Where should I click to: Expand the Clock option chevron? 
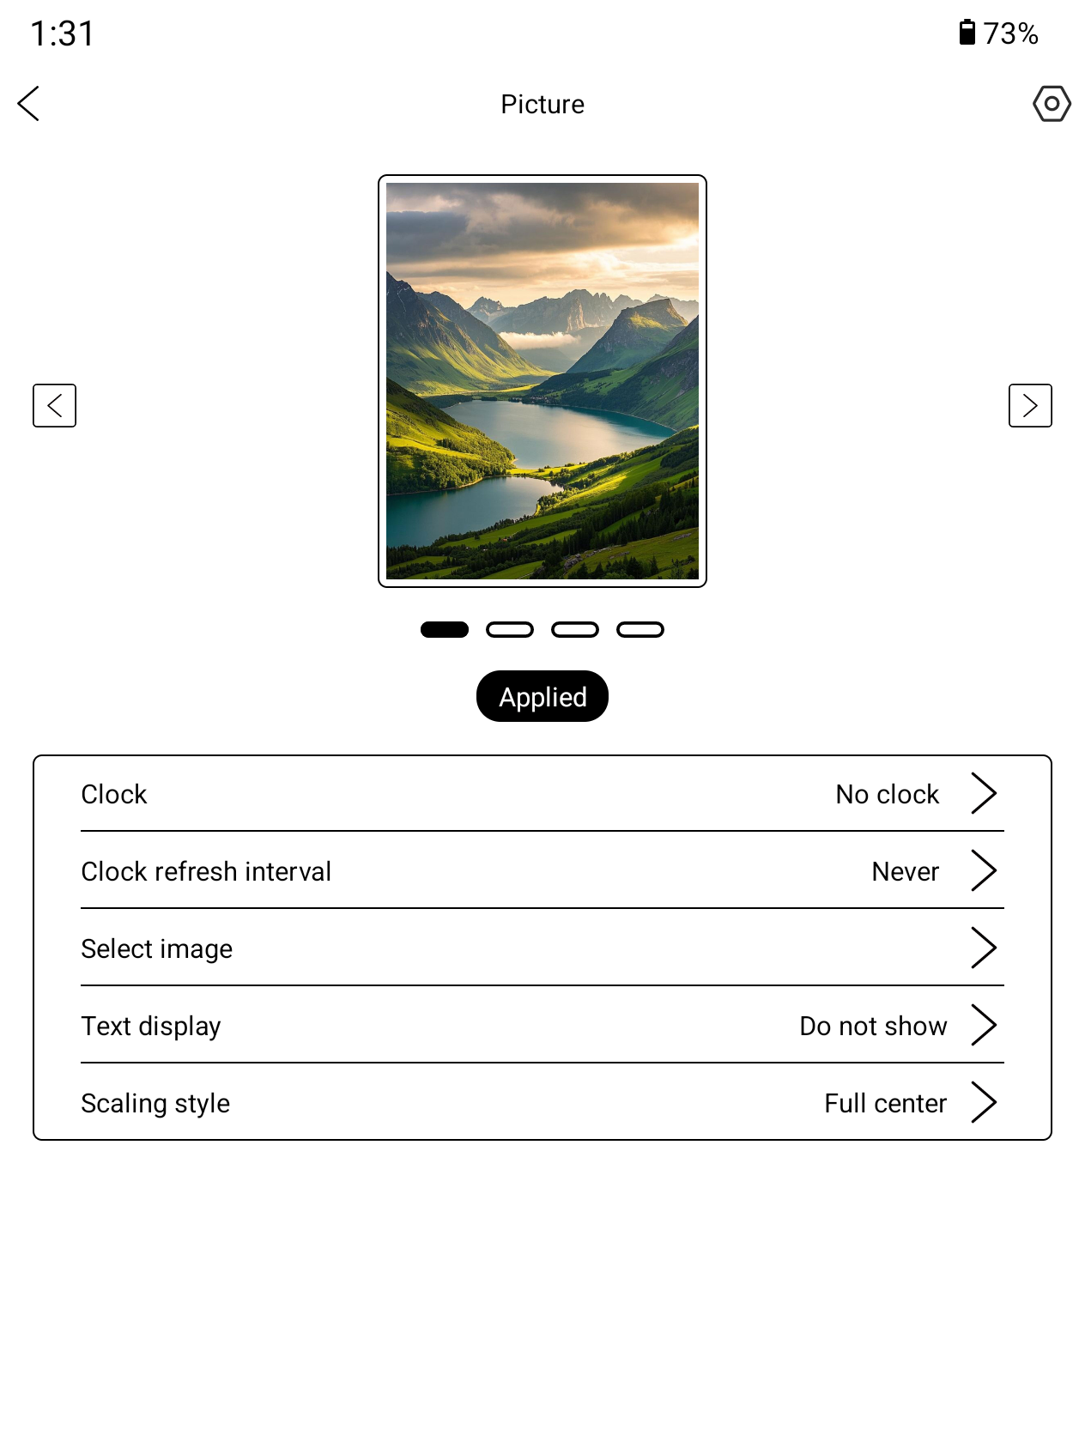pos(983,793)
